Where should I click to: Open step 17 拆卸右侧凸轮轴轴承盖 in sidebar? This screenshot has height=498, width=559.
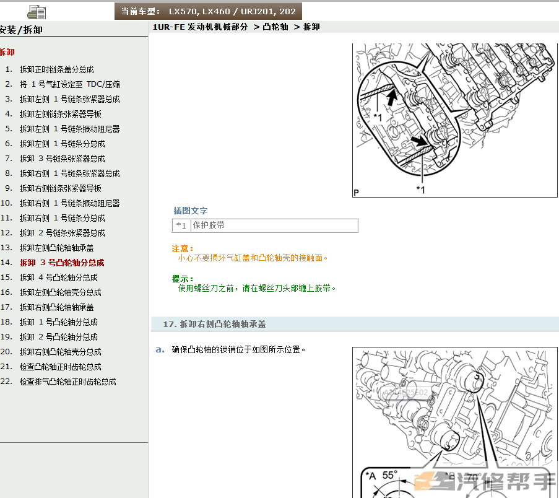(57, 307)
